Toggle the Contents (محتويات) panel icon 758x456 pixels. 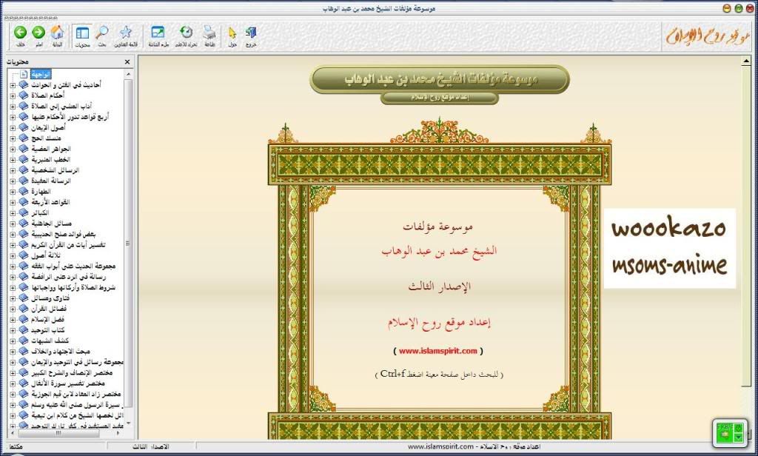[x=82, y=33]
